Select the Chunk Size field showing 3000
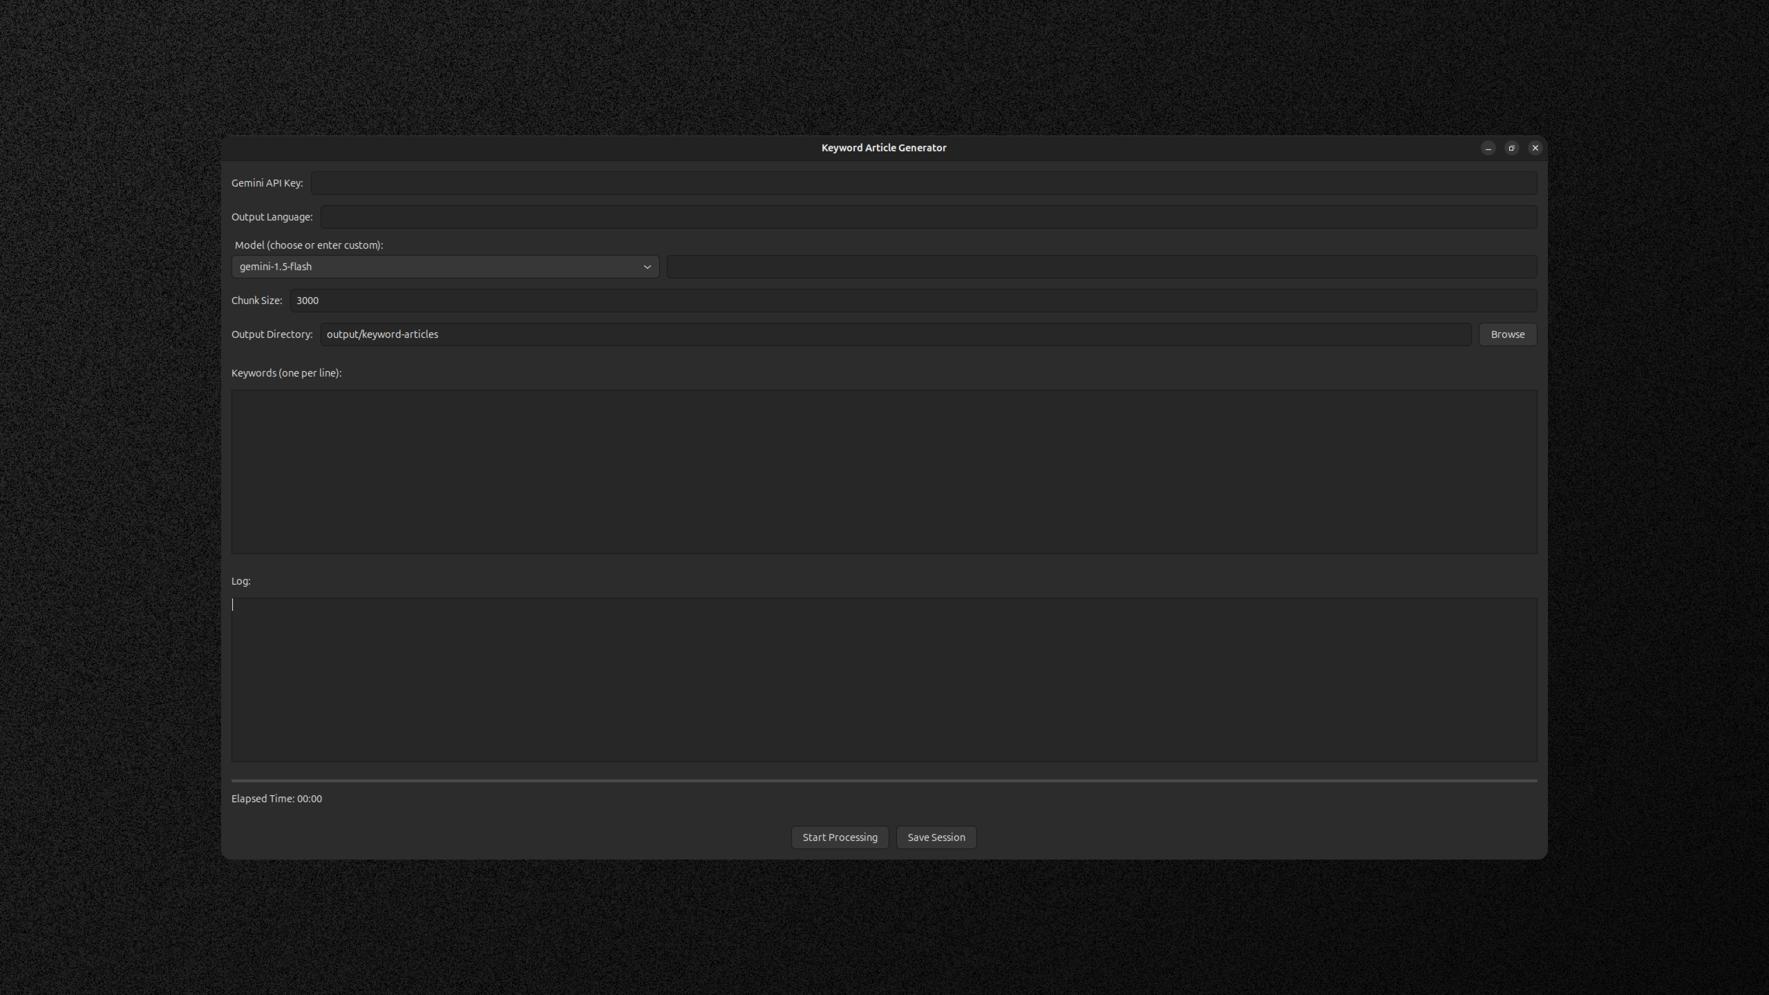1769x995 pixels. (912, 301)
